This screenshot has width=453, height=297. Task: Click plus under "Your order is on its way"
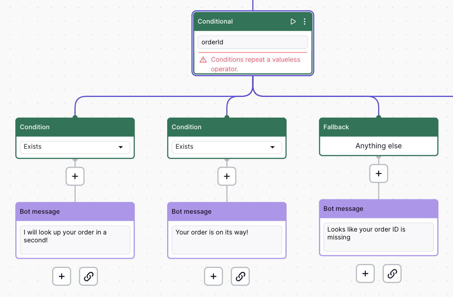pos(213,276)
